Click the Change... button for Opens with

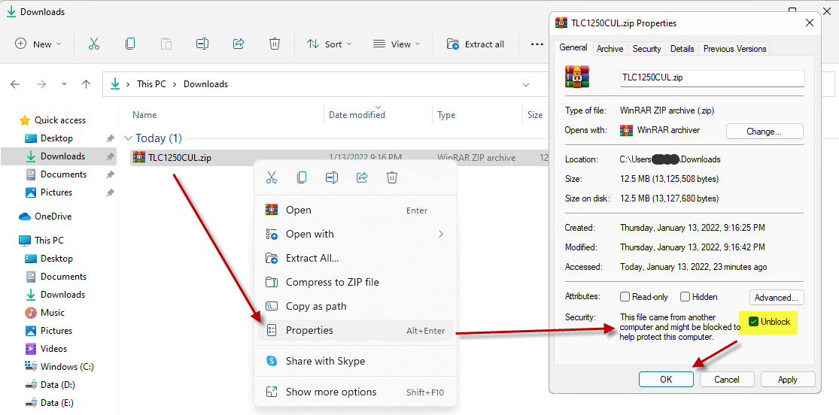click(x=764, y=132)
